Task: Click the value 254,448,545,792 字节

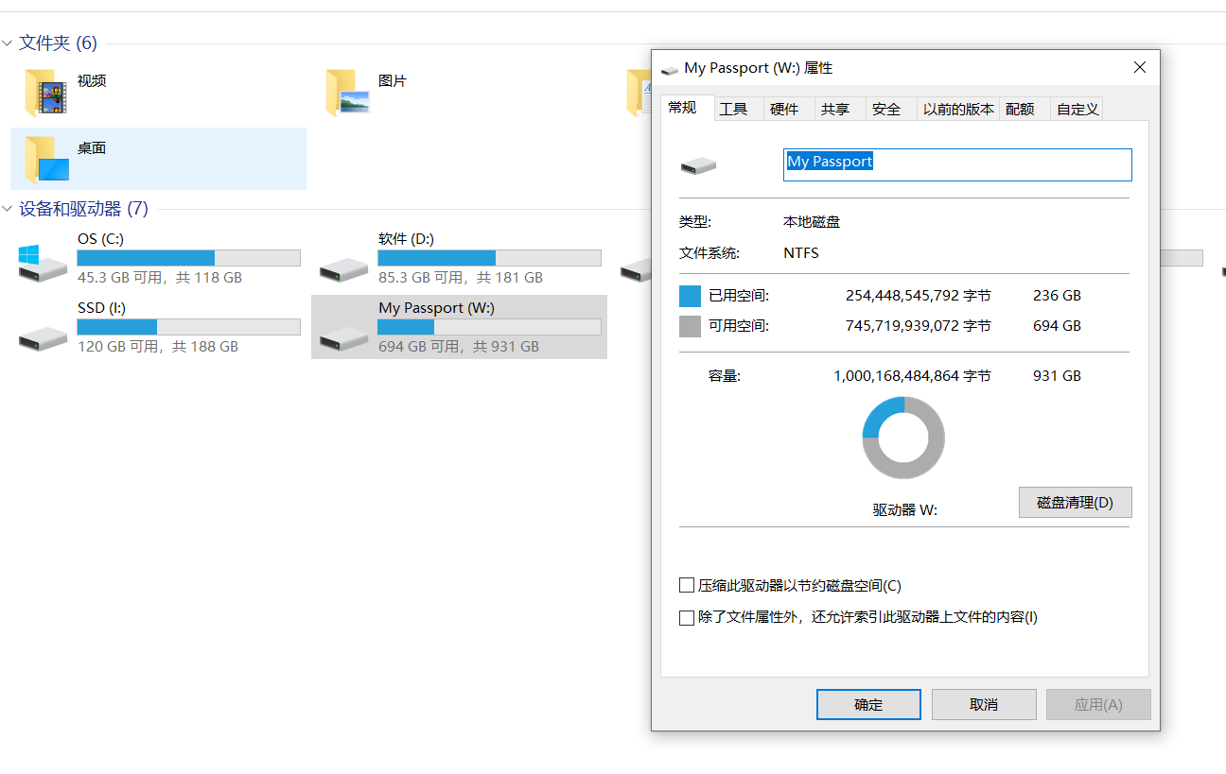Action: (918, 296)
